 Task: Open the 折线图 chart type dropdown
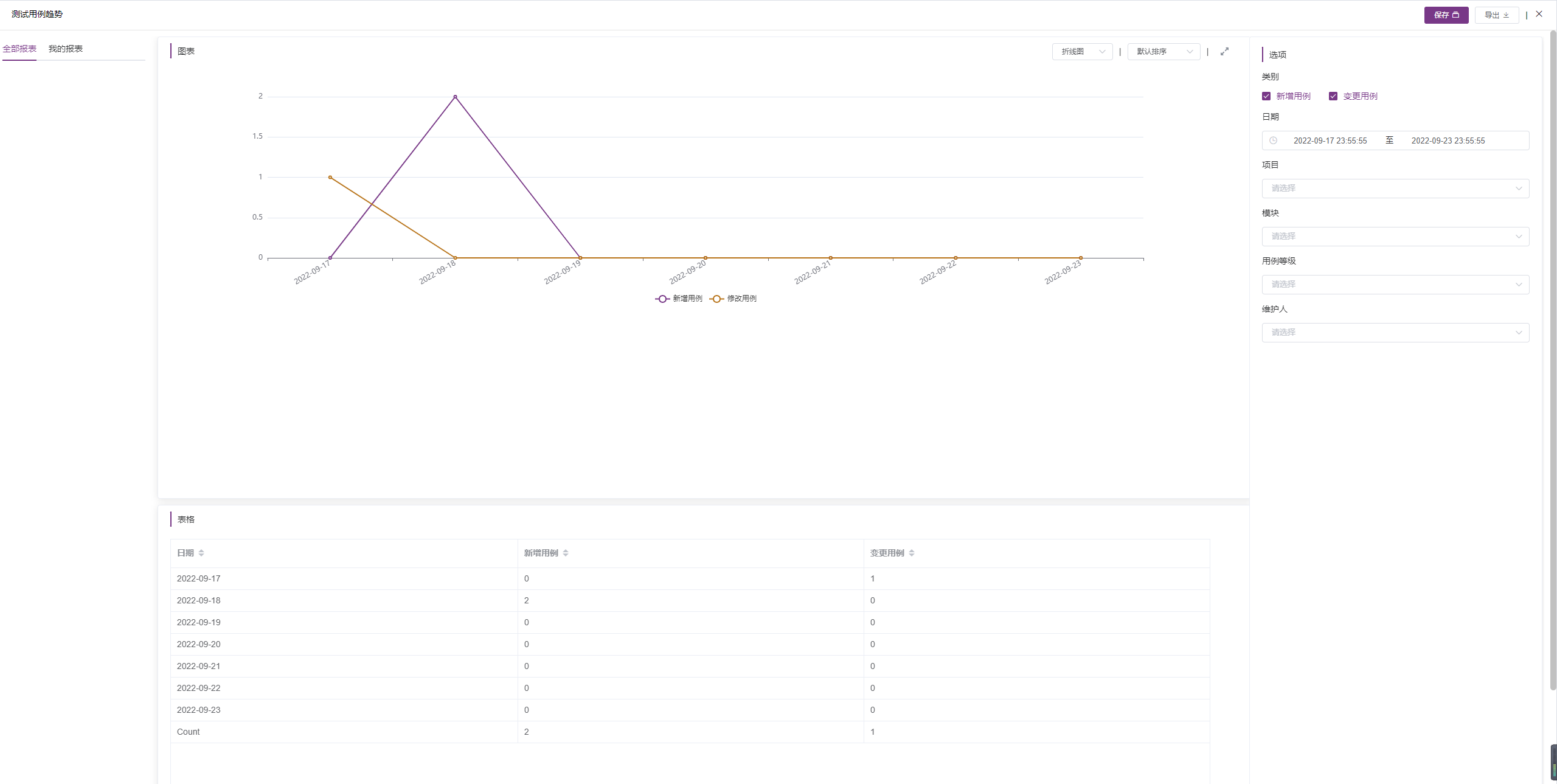click(1082, 52)
